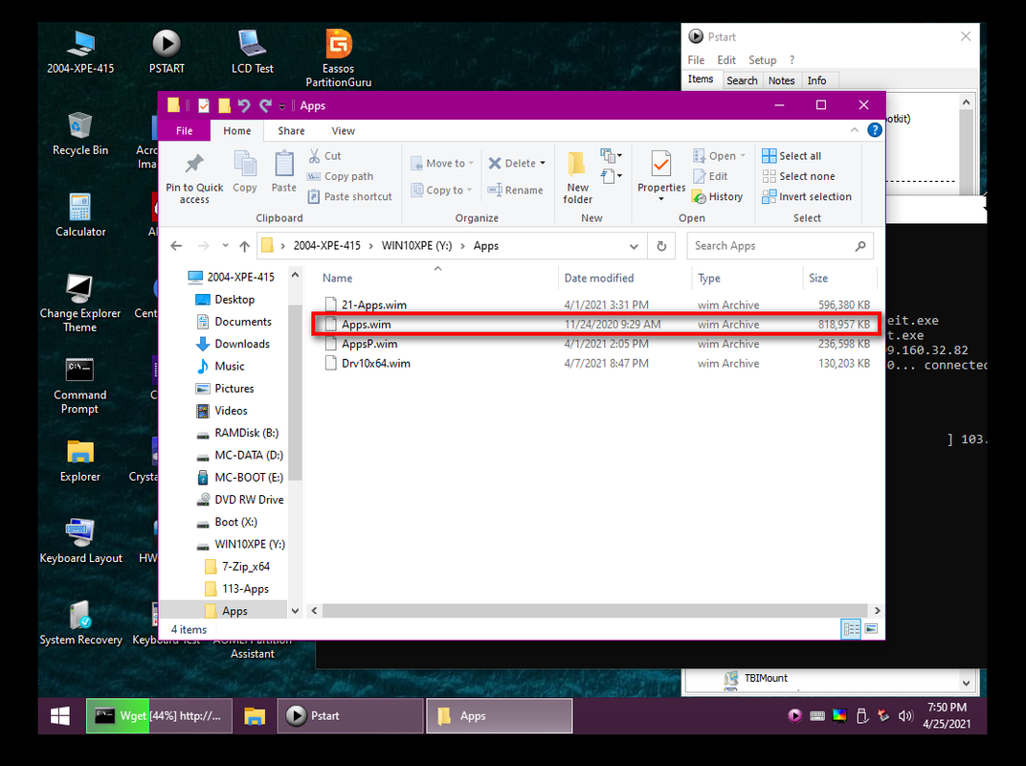Viewport: 1026px width, 766px height.
Task: Click the Copy ribbon button
Action: coord(245,171)
